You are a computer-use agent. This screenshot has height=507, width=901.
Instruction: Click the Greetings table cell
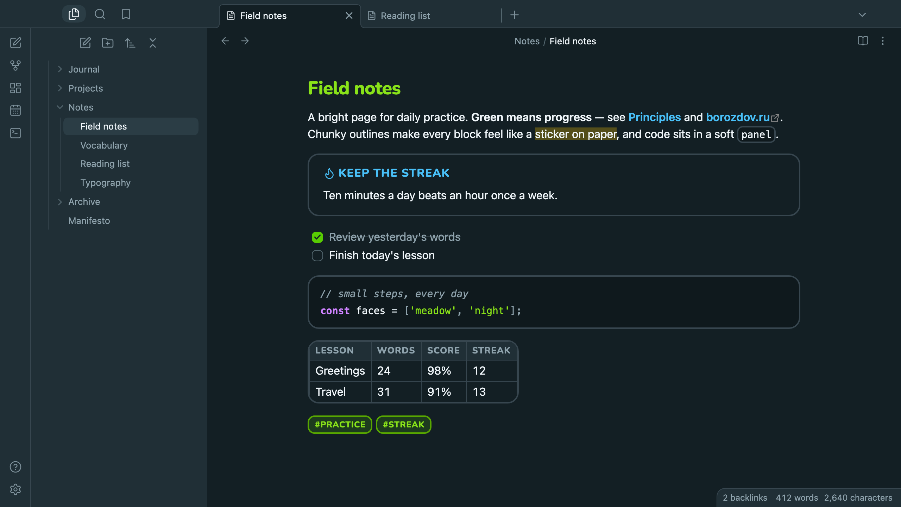tap(340, 371)
